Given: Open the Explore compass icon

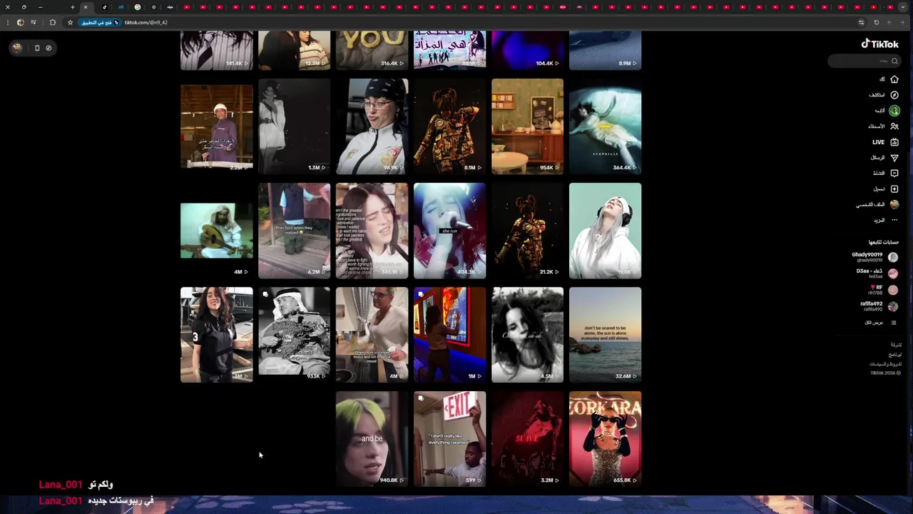Looking at the screenshot, I should pyautogui.click(x=894, y=95).
